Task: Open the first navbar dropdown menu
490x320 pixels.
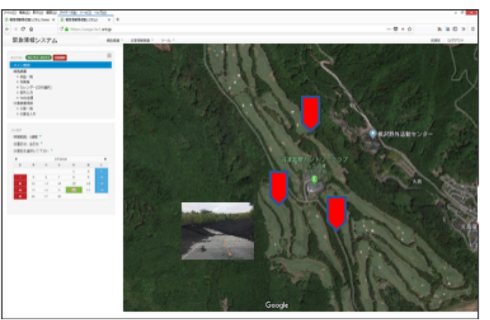Action: tap(115, 40)
